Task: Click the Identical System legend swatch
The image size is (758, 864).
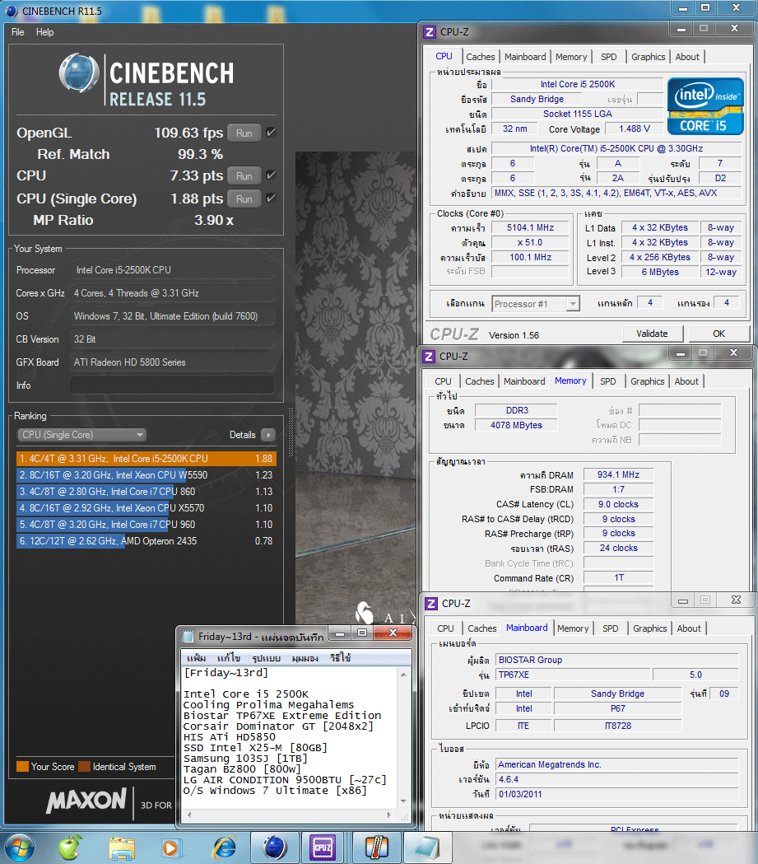Action: pyautogui.click(x=84, y=767)
